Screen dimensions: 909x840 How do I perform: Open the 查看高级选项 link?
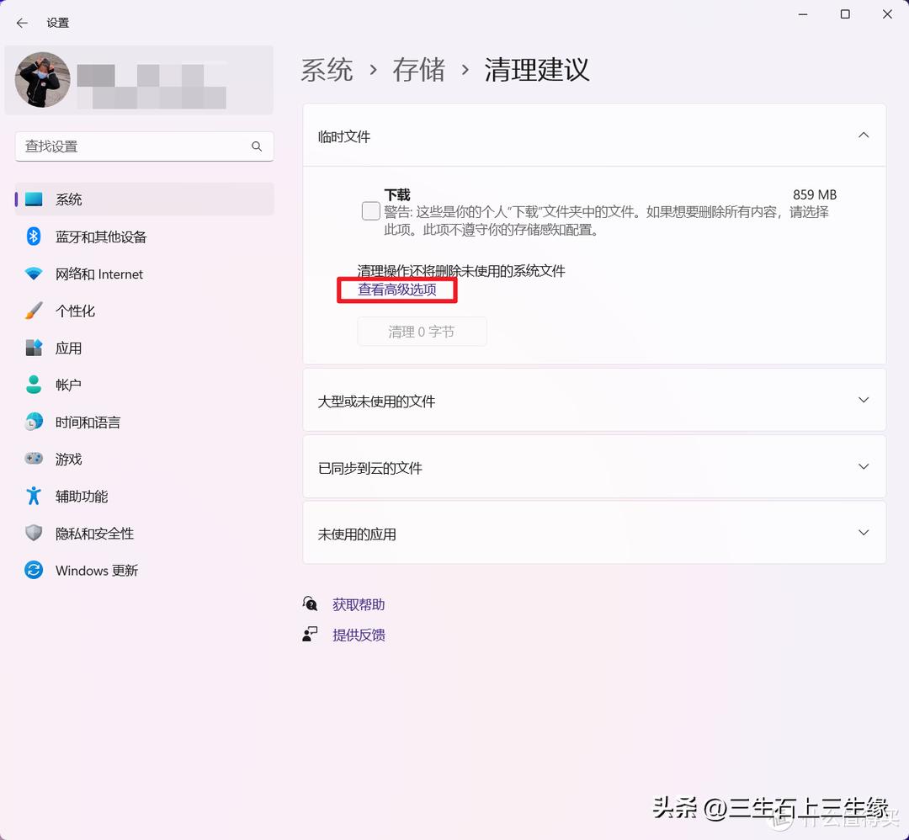click(x=396, y=290)
